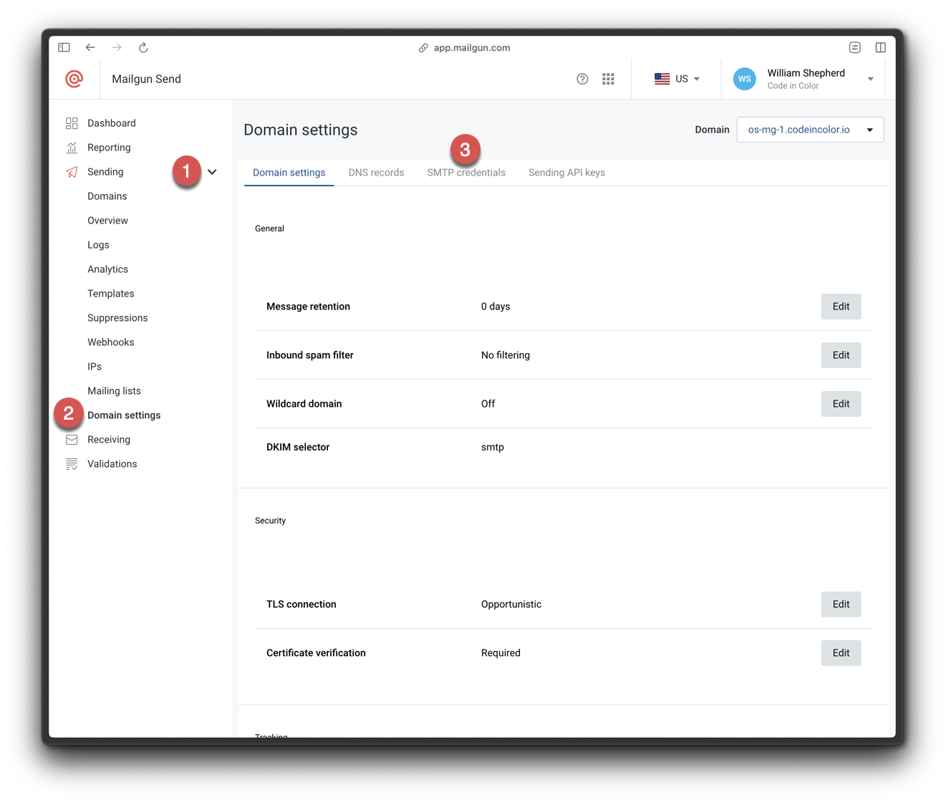Viewport: 951px width, 805px height.
Task: Click the Reporting chart icon
Action: [72, 148]
